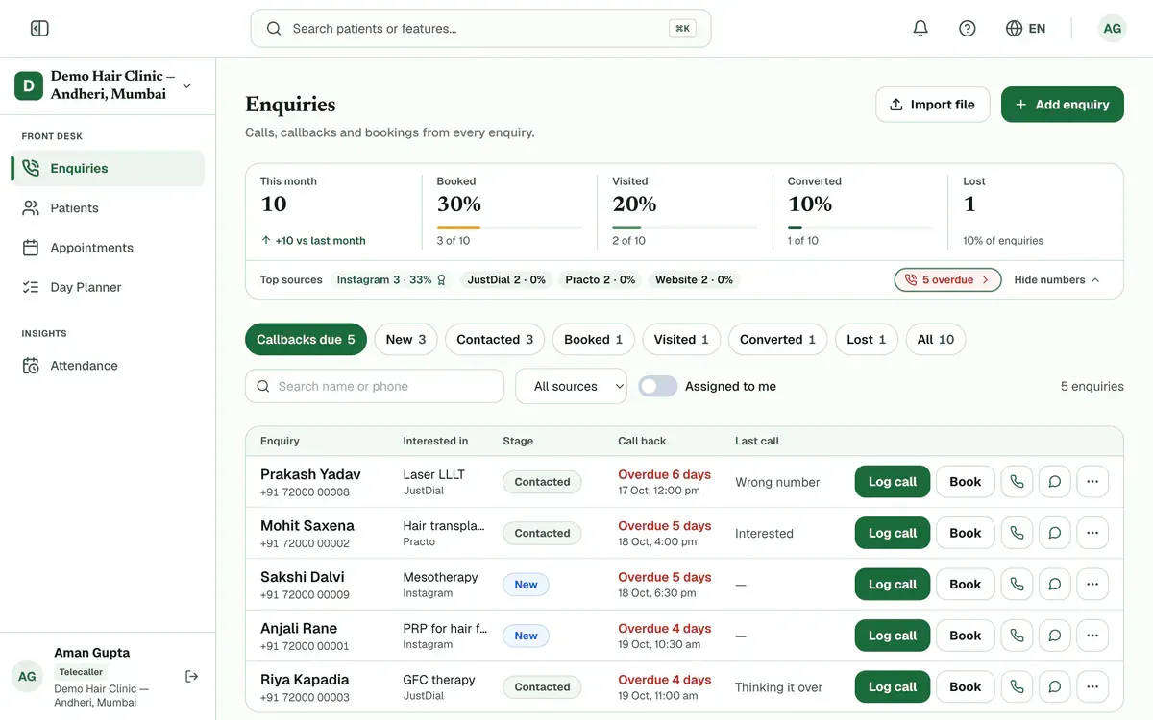Toggle the Assigned to me switch
1153x720 pixels.
click(x=658, y=386)
